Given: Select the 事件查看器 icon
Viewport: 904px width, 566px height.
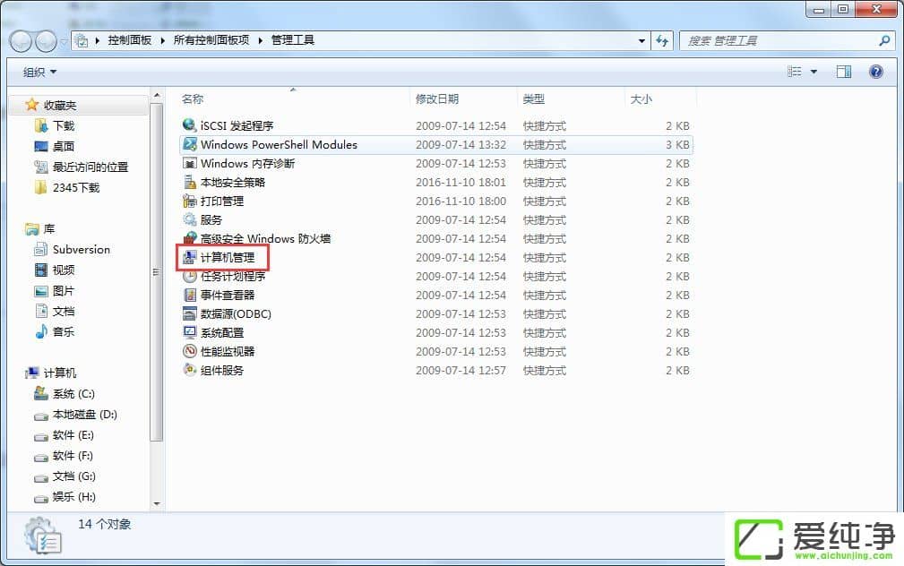Looking at the screenshot, I should click(189, 296).
